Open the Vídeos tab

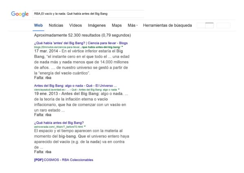[76, 25]
